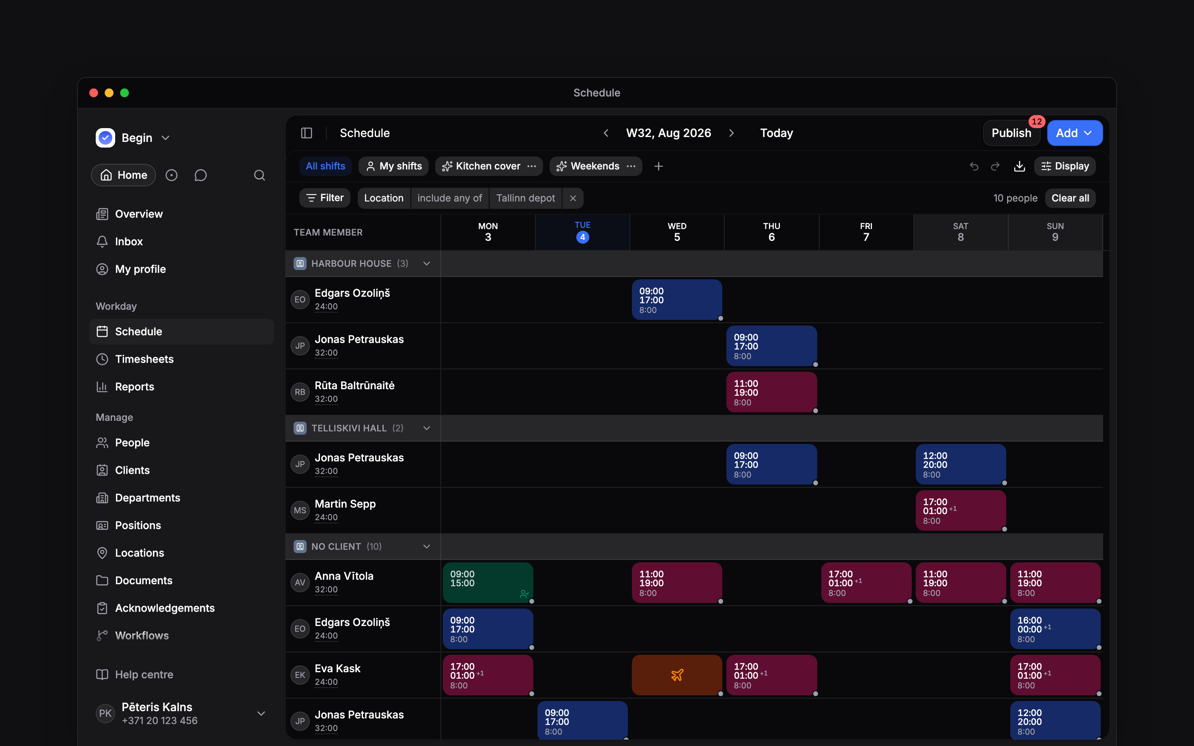Screen dimensions: 1194x746
Task: Switch to the My shifts tab
Action: pos(394,166)
